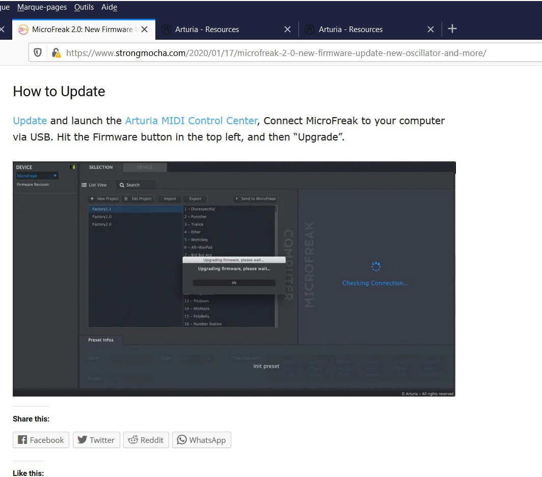Select preset 5 - MotivSeq
Image resolution: width=542 pixels, height=477 pixels.
pyautogui.click(x=229, y=240)
